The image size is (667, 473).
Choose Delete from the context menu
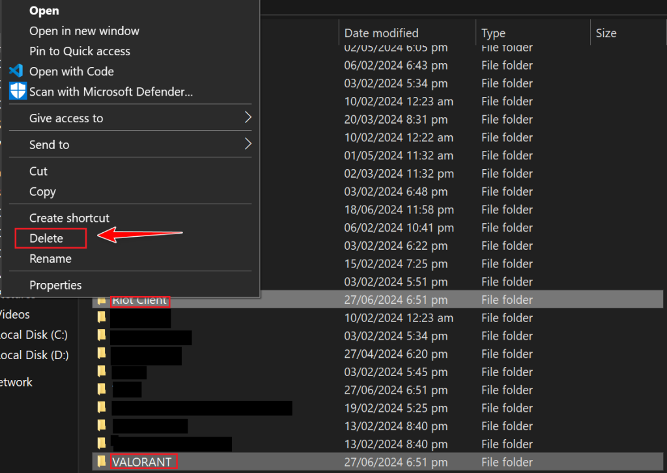(46, 238)
